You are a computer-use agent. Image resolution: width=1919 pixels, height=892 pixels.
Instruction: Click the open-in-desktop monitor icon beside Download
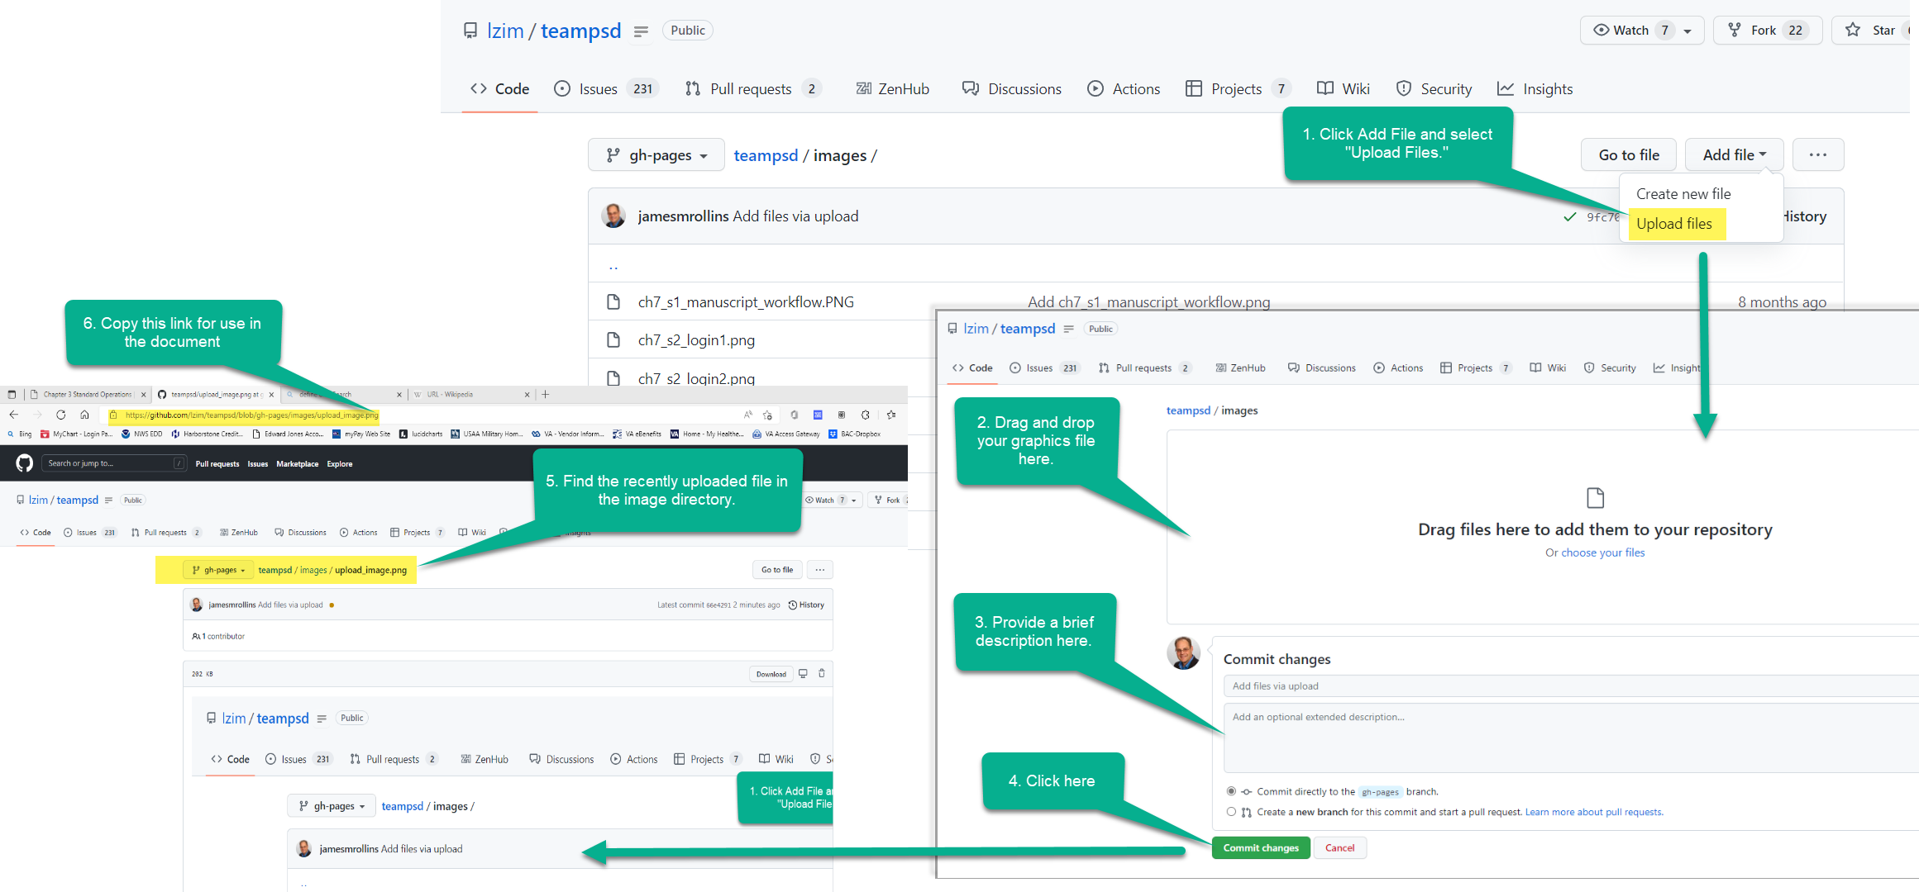tap(803, 674)
